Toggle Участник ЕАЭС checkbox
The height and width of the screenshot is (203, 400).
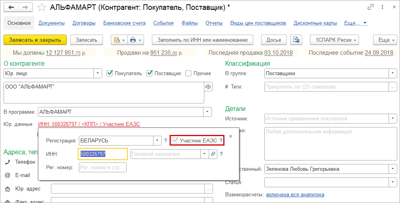pos(174,140)
